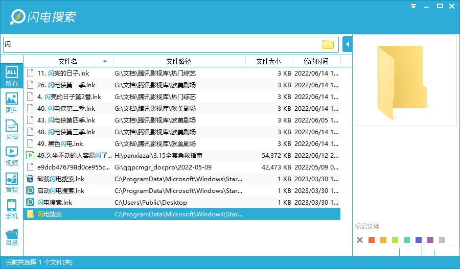Image resolution: width=460 pixels, height=269 pixels.
Task: Select file 48. 闪电侠第三季.lnk
Action: [182, 132]
